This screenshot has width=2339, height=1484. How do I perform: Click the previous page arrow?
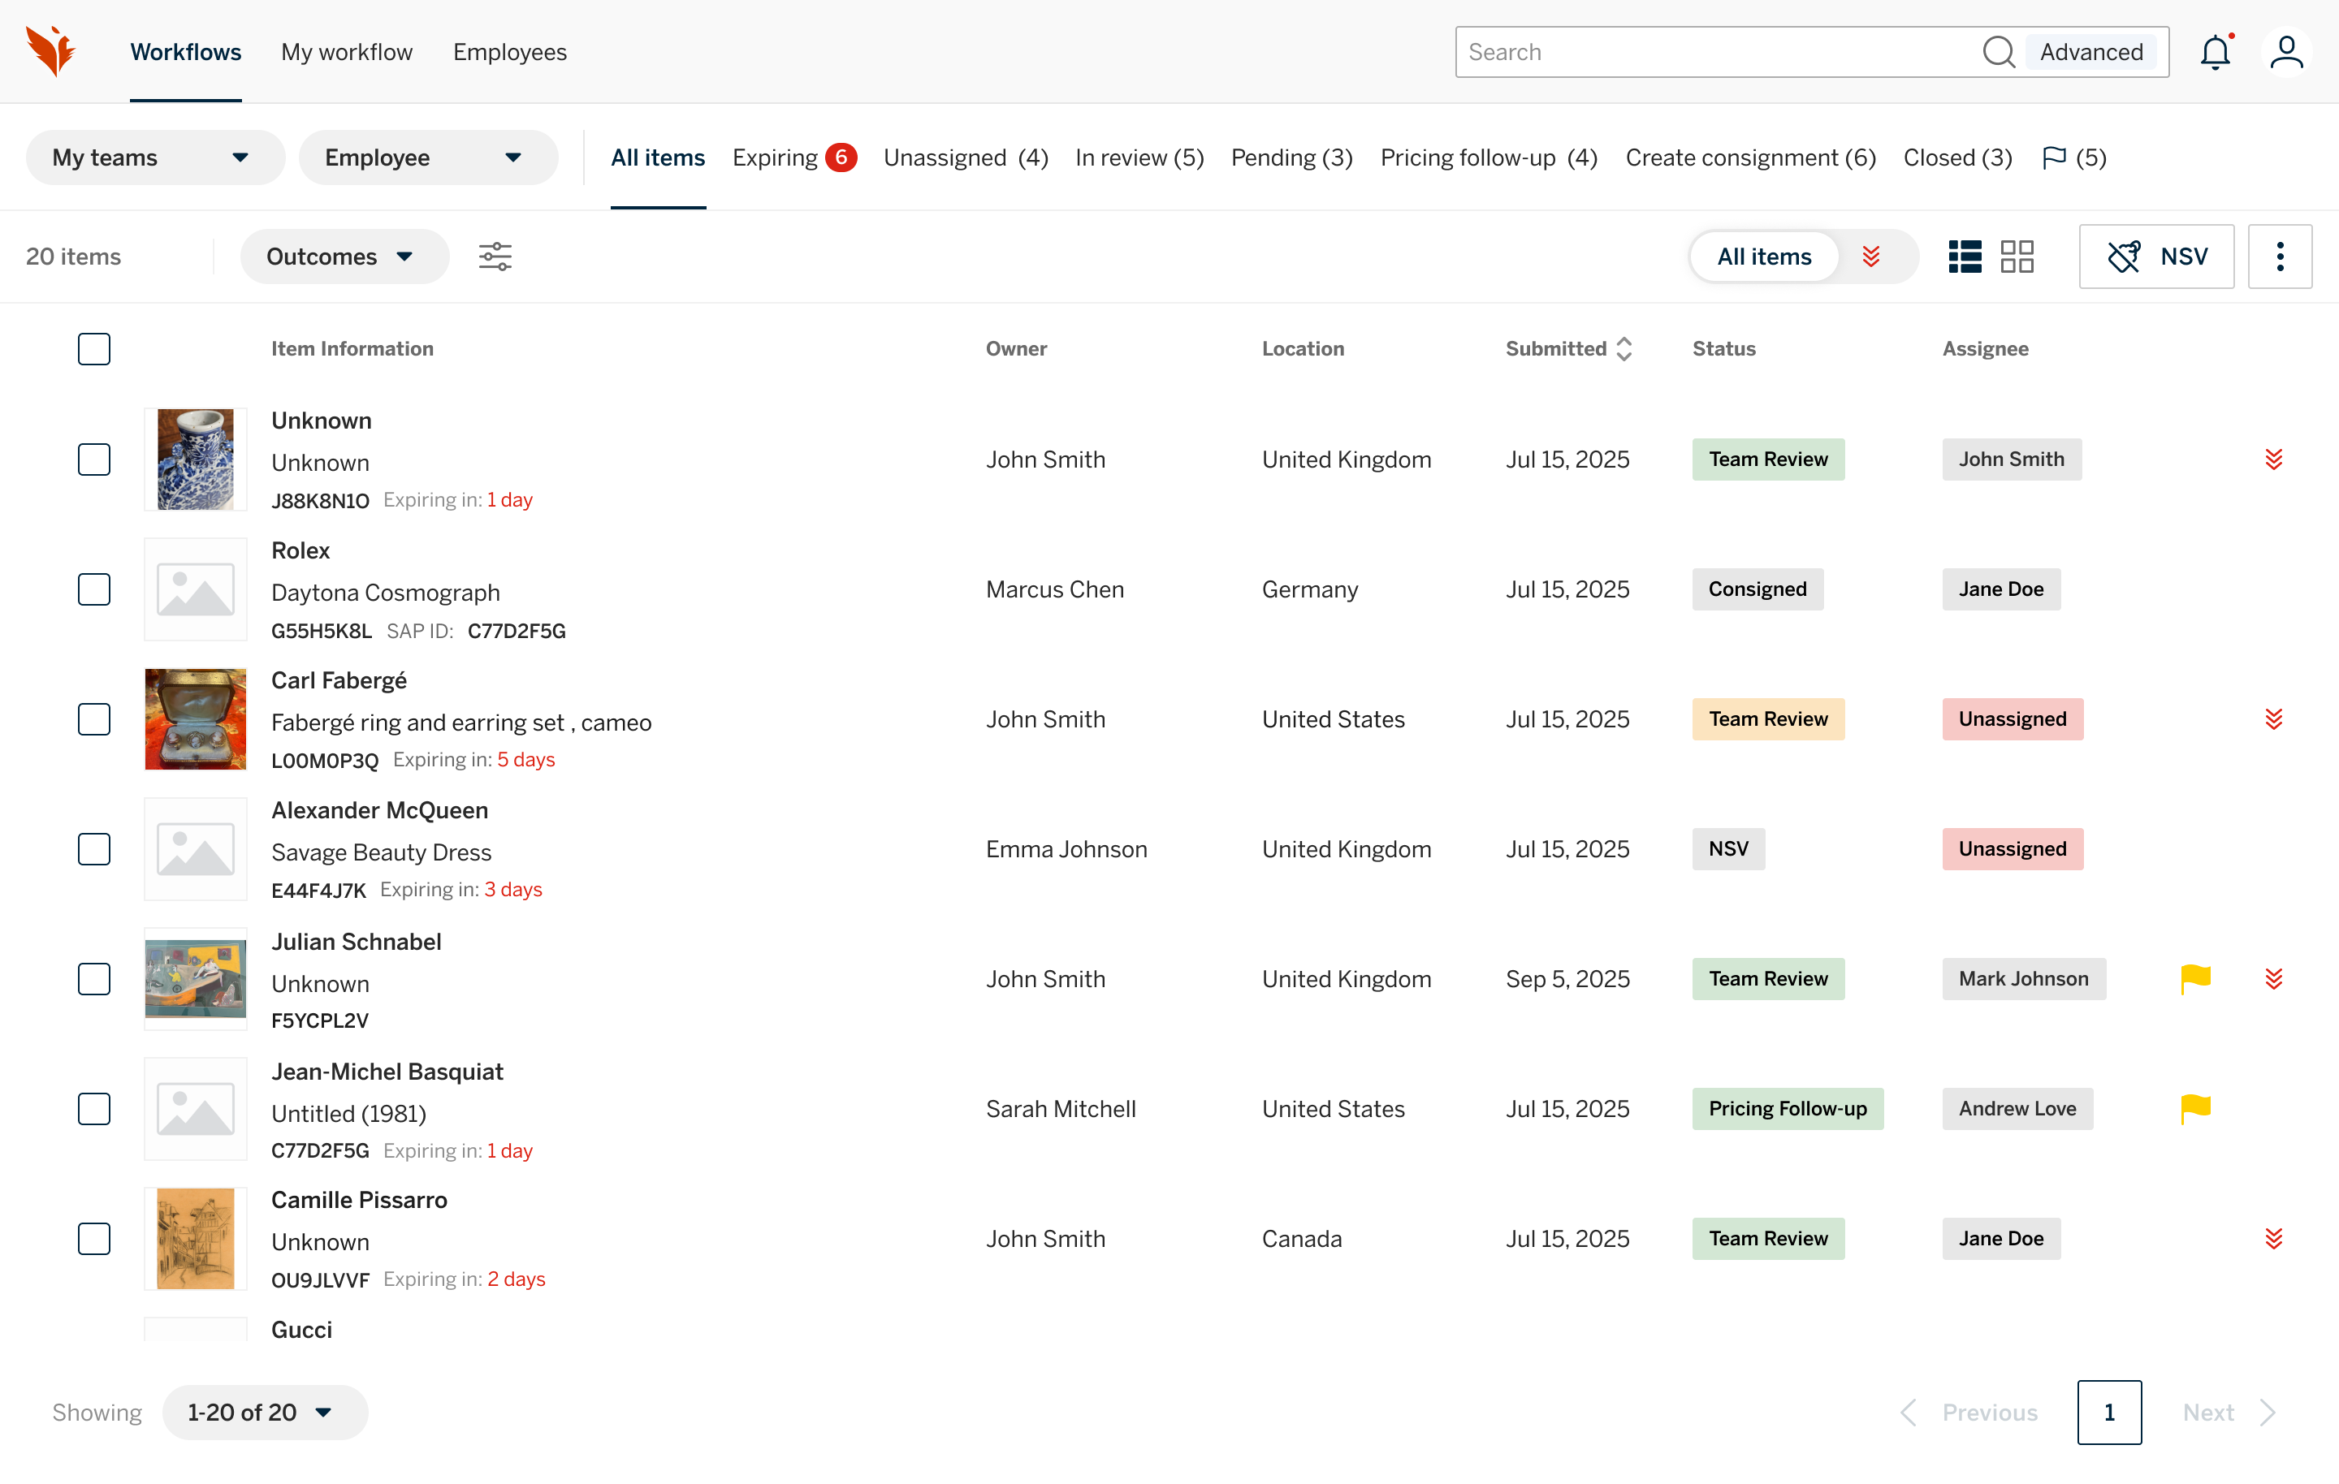pos(1909,1412)
